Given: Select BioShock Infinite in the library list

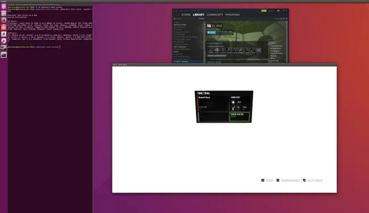Looking at the screenshot, I should pos(180,25).
